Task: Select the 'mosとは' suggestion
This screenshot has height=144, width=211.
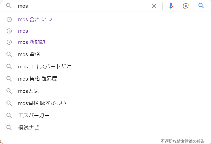Action: tap(28, 91)
